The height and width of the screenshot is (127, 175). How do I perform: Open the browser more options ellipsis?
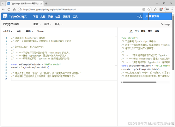pyautogui.click(x=172, y=9)
